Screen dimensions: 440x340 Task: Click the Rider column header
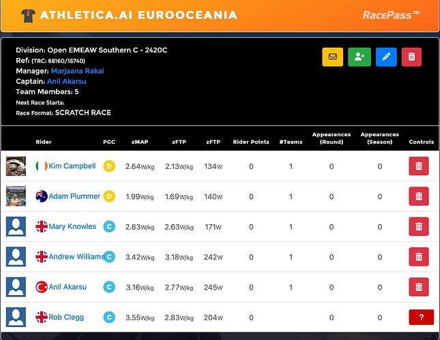(44, 142)
